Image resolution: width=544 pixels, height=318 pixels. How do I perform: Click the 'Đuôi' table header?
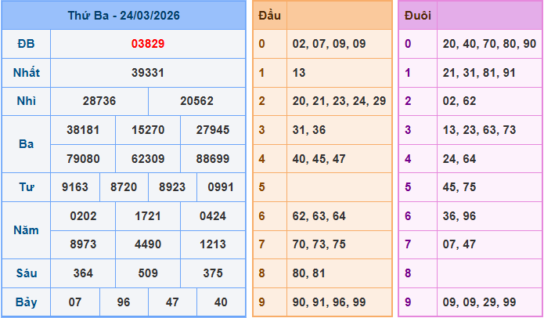pyautogui.click(x=418, y=16)
